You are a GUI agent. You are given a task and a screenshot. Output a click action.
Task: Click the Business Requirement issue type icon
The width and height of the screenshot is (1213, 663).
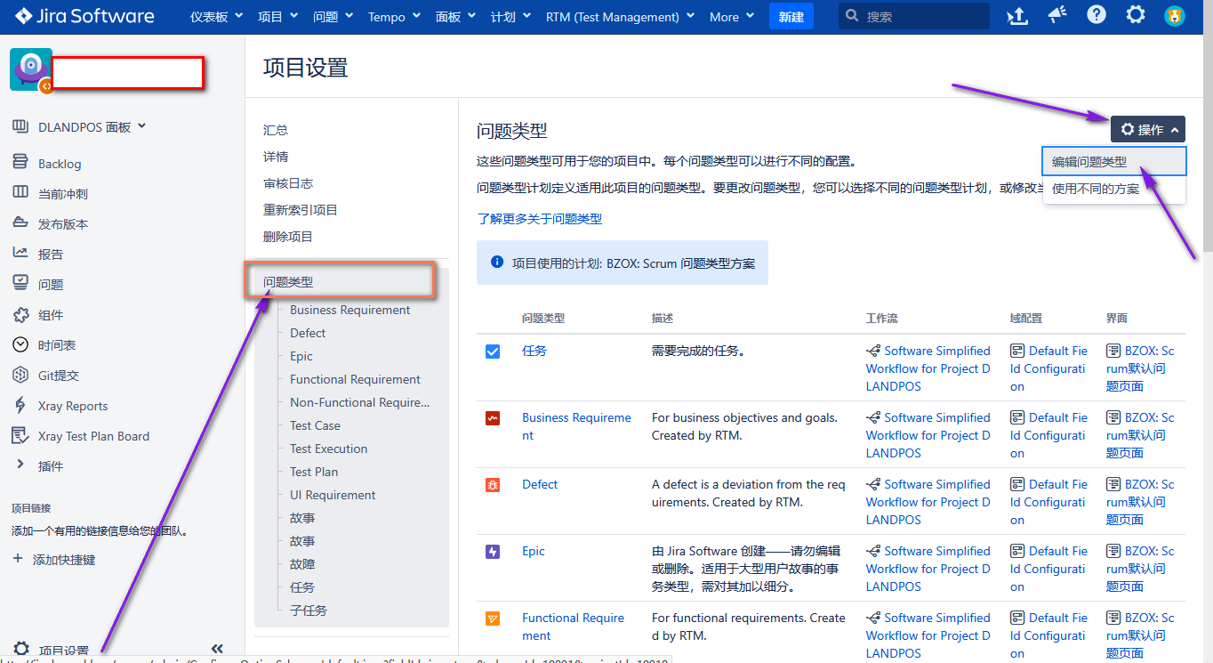click(493, 418)
